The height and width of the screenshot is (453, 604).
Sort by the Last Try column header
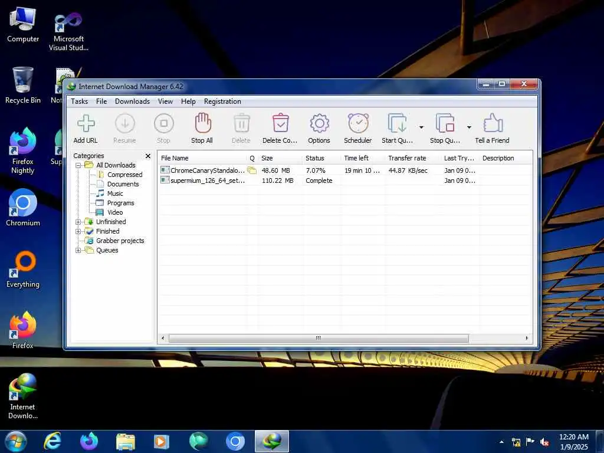click(460, 158)
